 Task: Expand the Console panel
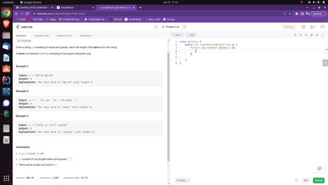click(182, 180)
